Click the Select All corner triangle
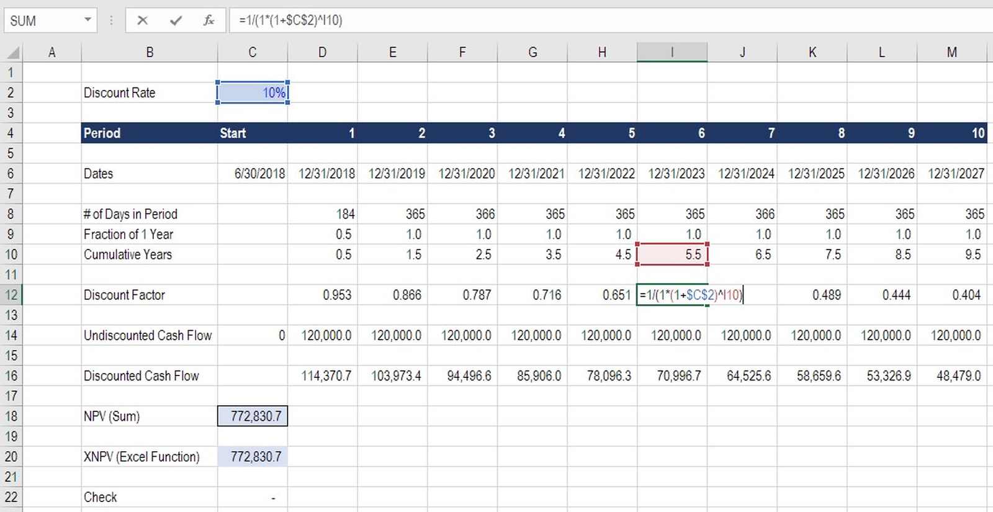Image resolution: width=993 pixels, height=512 pixels. coord(12,53)
